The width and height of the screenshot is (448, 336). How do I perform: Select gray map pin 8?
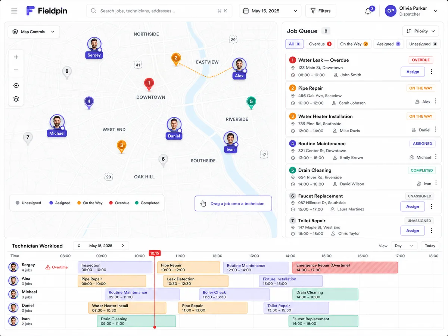(x=67, y=73)
